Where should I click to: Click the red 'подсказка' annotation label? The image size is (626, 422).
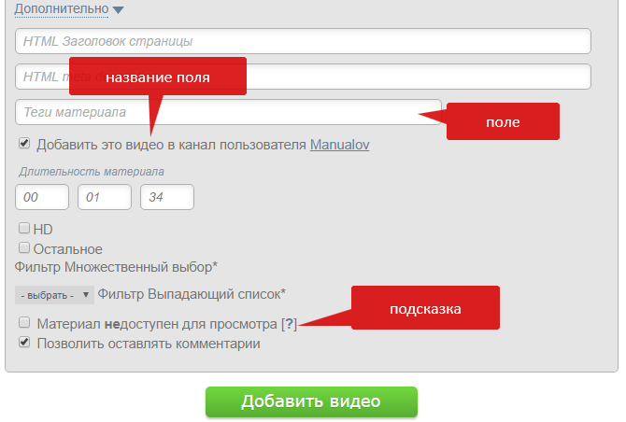pos(425,308)
